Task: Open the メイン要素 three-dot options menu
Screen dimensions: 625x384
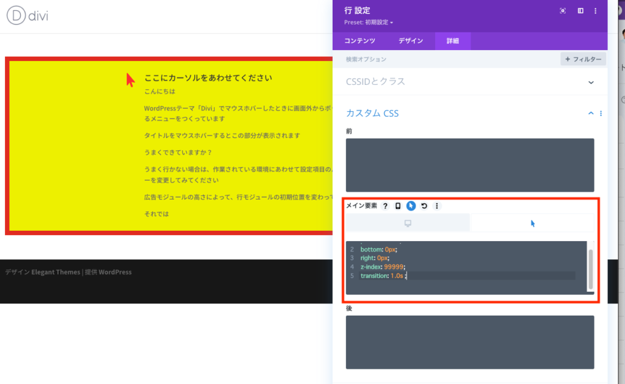Action: pyautogui.click(x=436, y=206)
